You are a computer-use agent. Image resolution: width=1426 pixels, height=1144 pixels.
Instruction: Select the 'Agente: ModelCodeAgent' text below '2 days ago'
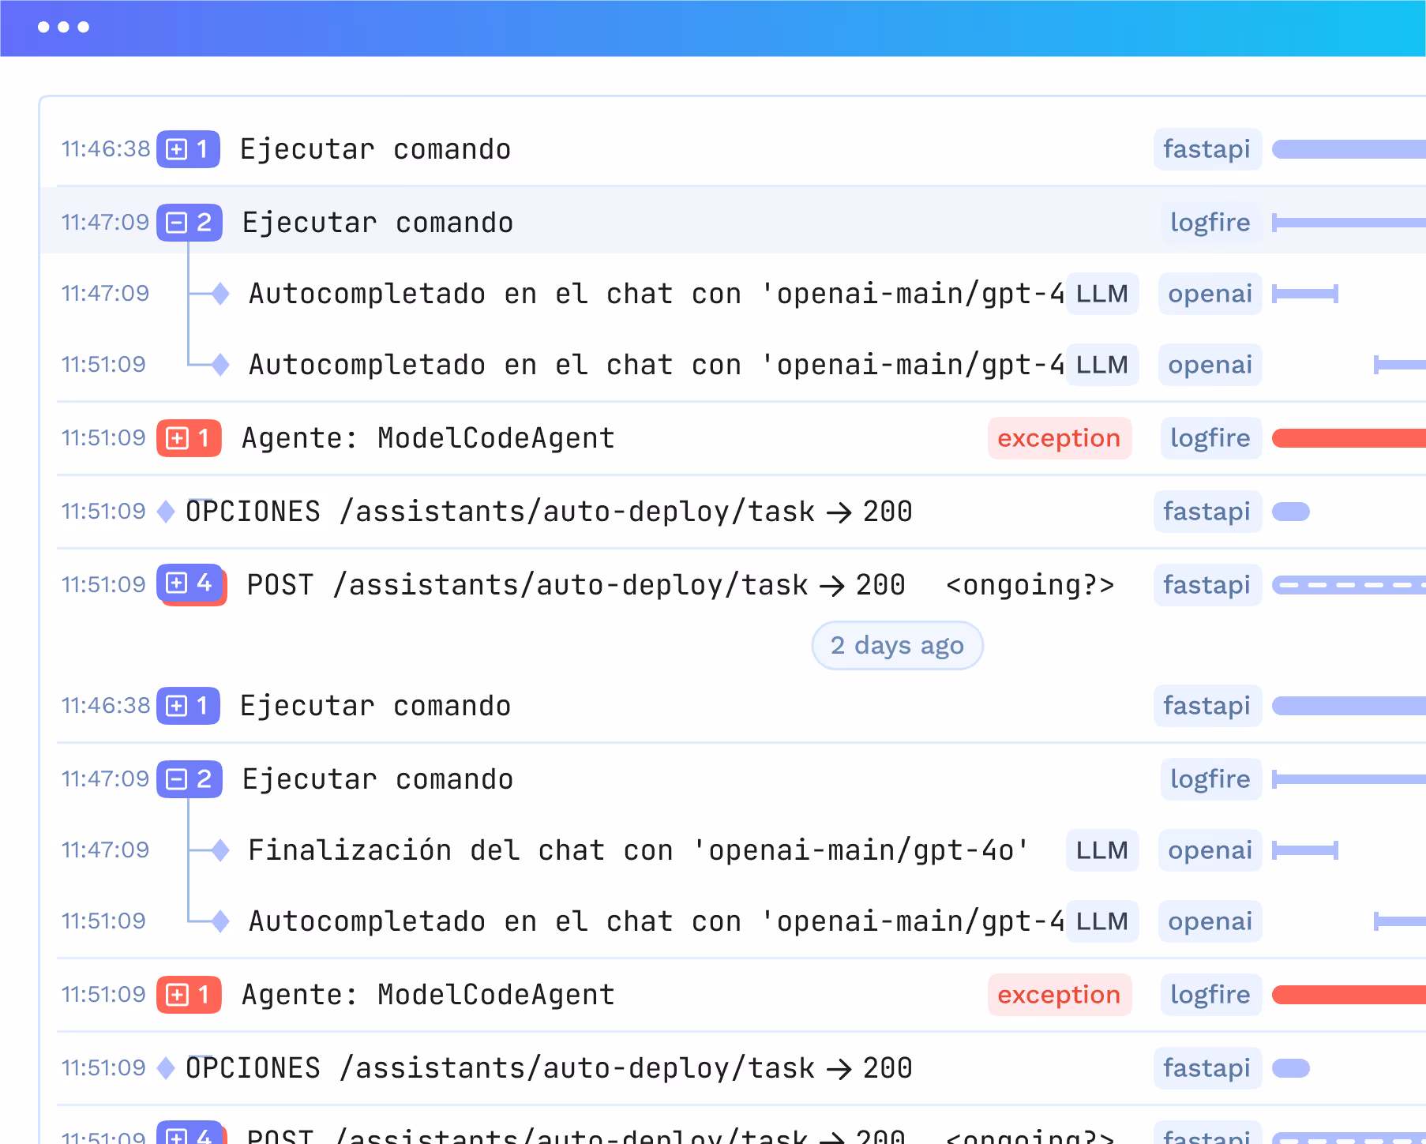pos(429,995)
